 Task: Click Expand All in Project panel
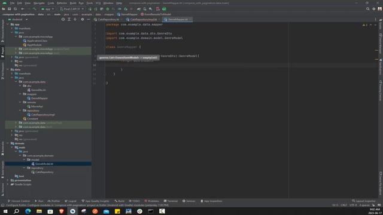(x=69, y=20)
